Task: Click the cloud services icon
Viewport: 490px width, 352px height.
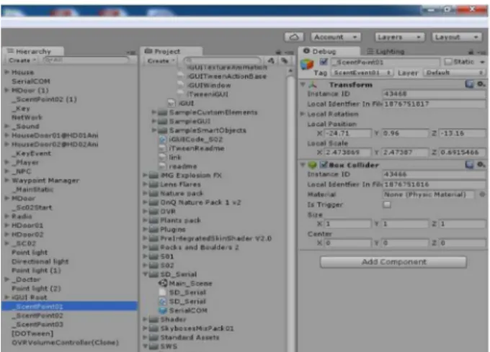Action: (x=293, y=37)
